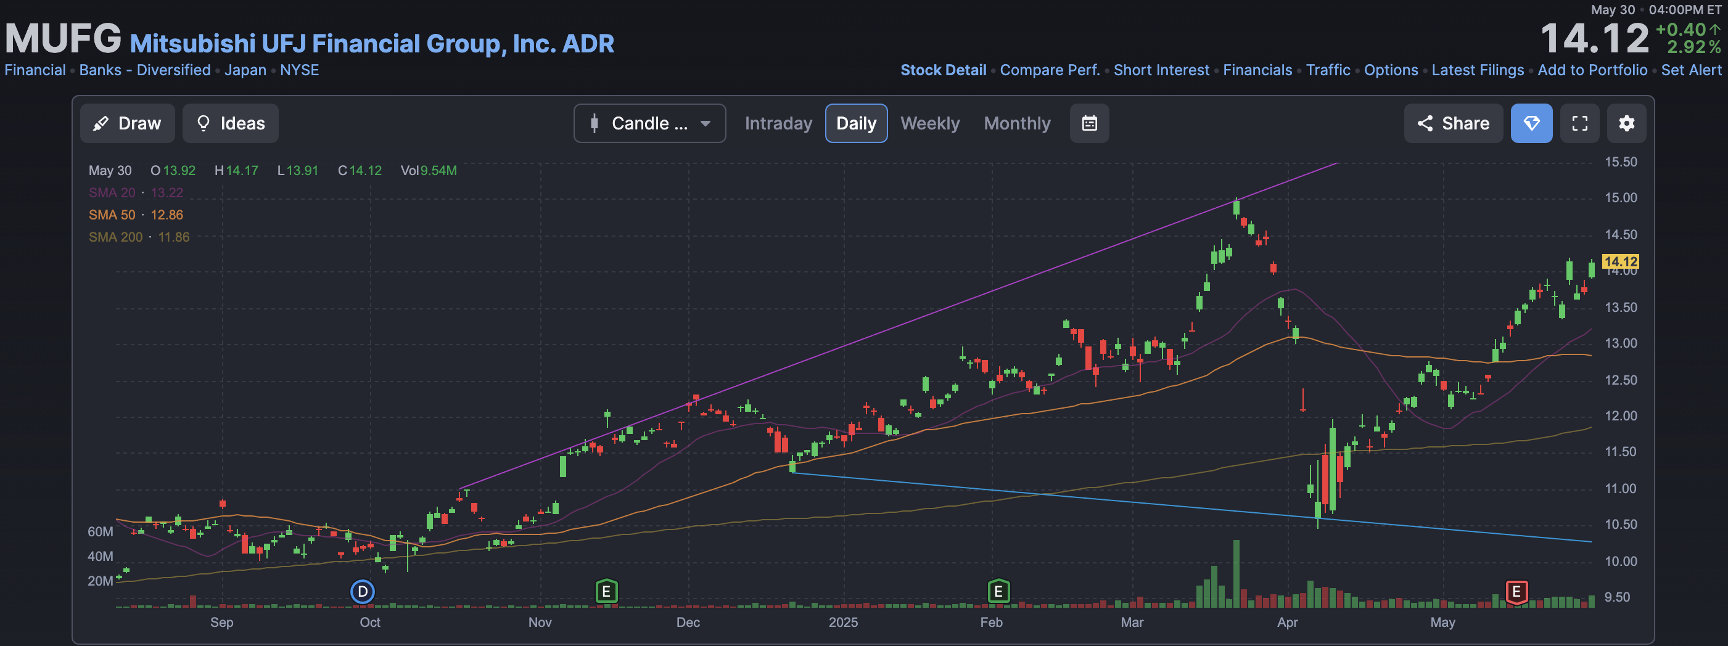
Task: Open the Latest Filings link
Action: coord(1478,70)
